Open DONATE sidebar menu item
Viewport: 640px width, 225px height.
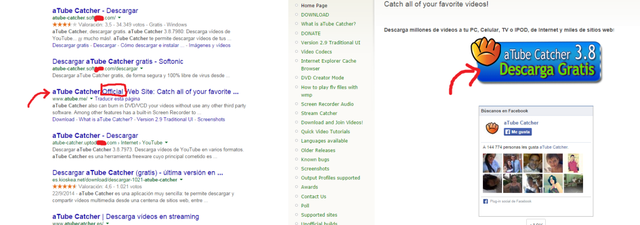311,33
